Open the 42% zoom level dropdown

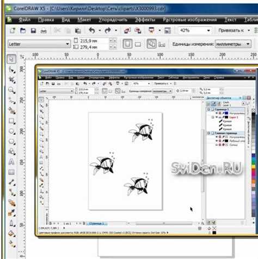(x=208, y=31)
